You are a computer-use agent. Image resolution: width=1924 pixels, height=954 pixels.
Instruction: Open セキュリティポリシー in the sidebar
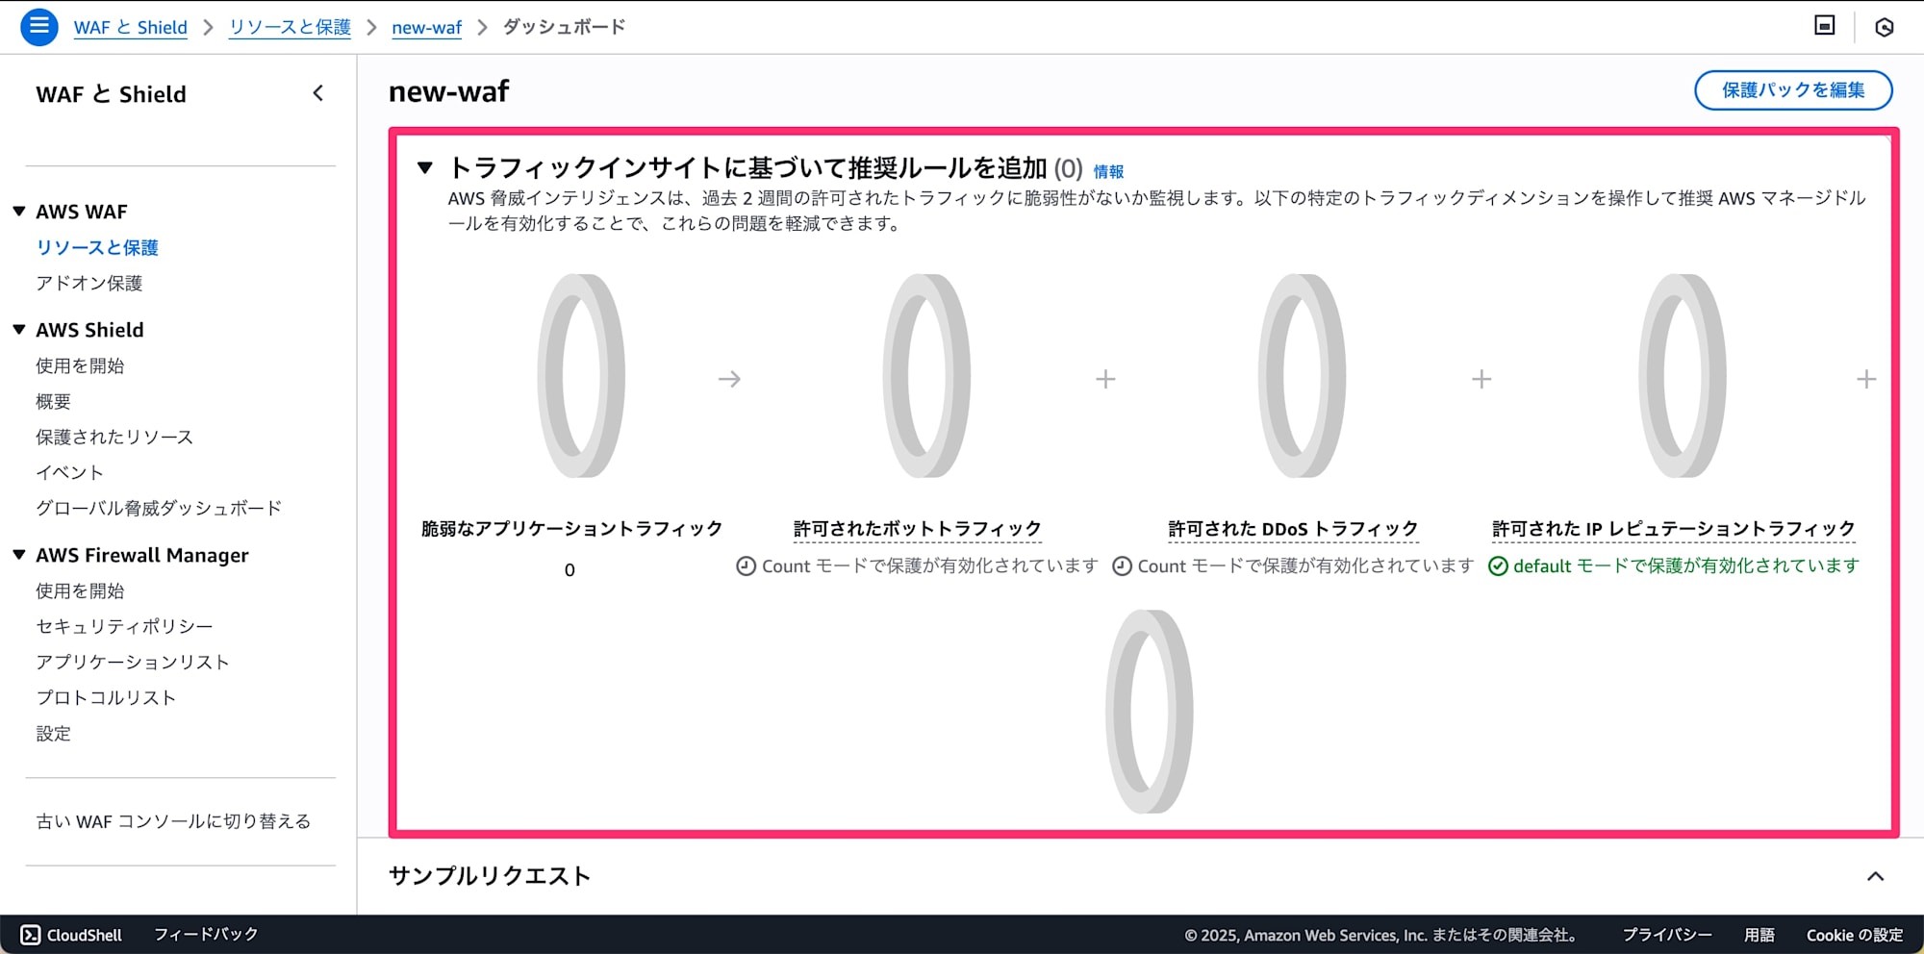(x=125, y=626)
